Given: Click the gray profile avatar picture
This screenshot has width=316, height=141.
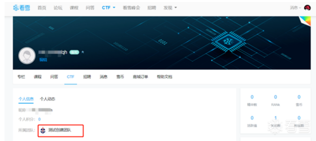Looking at the screenshot, I should tap(27, 56).
